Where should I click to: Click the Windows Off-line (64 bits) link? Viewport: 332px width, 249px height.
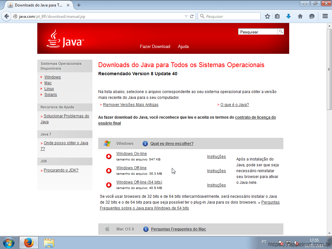[139, 182]
